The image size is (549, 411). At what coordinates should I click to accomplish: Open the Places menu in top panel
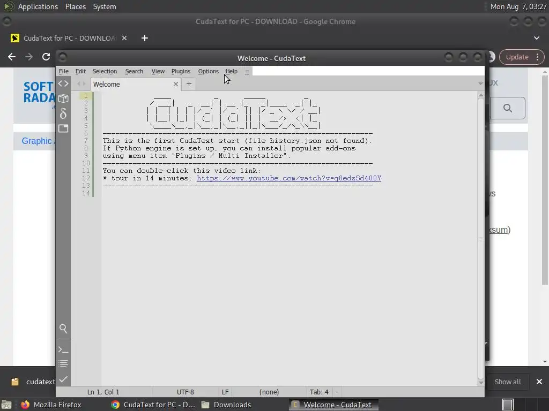click(x=75, y=6)
